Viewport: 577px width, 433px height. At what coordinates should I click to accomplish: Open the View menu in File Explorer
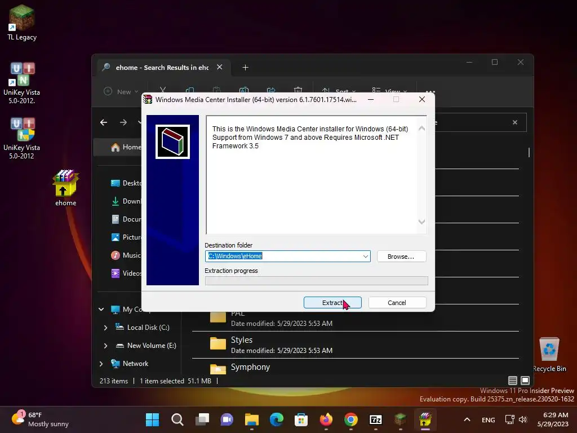coord(389,92)
